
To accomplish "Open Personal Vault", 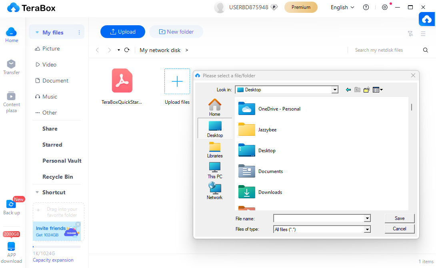I will 62,161.
